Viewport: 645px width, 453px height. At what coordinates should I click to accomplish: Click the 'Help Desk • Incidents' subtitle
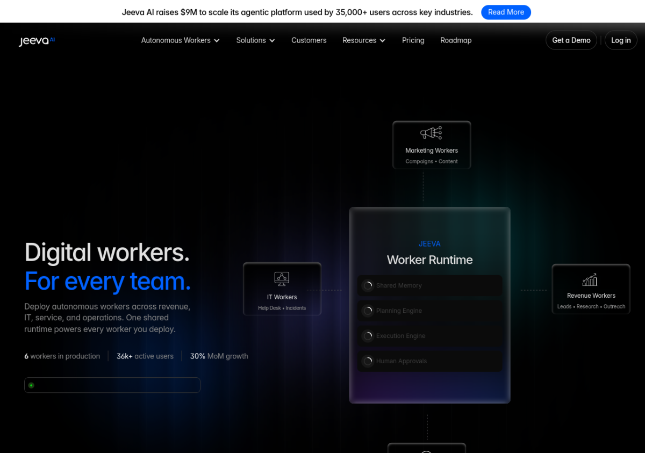pyautogui.click(x=282, y=308)
